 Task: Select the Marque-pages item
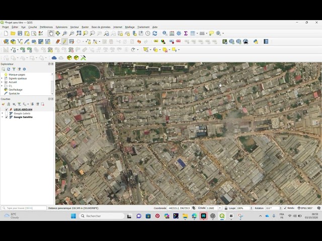[x=17, y=75]
